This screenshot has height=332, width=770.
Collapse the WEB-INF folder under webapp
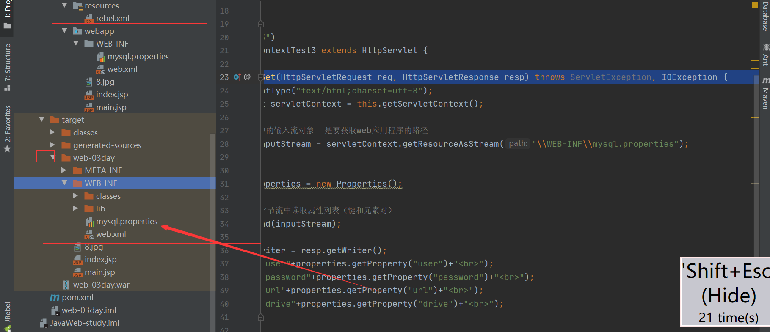point(76,43)
